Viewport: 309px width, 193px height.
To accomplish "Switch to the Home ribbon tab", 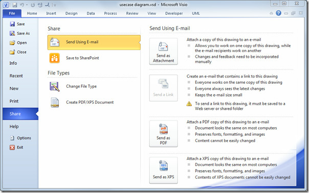I will tap(32, 13).
